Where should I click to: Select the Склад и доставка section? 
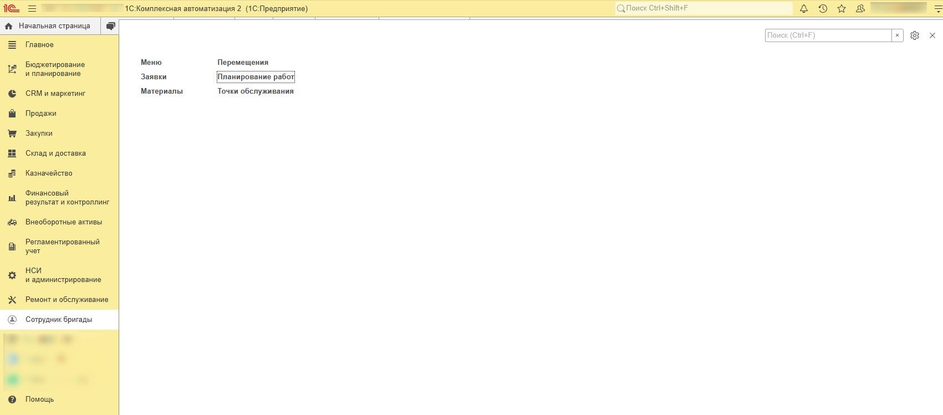pos(59,153)
